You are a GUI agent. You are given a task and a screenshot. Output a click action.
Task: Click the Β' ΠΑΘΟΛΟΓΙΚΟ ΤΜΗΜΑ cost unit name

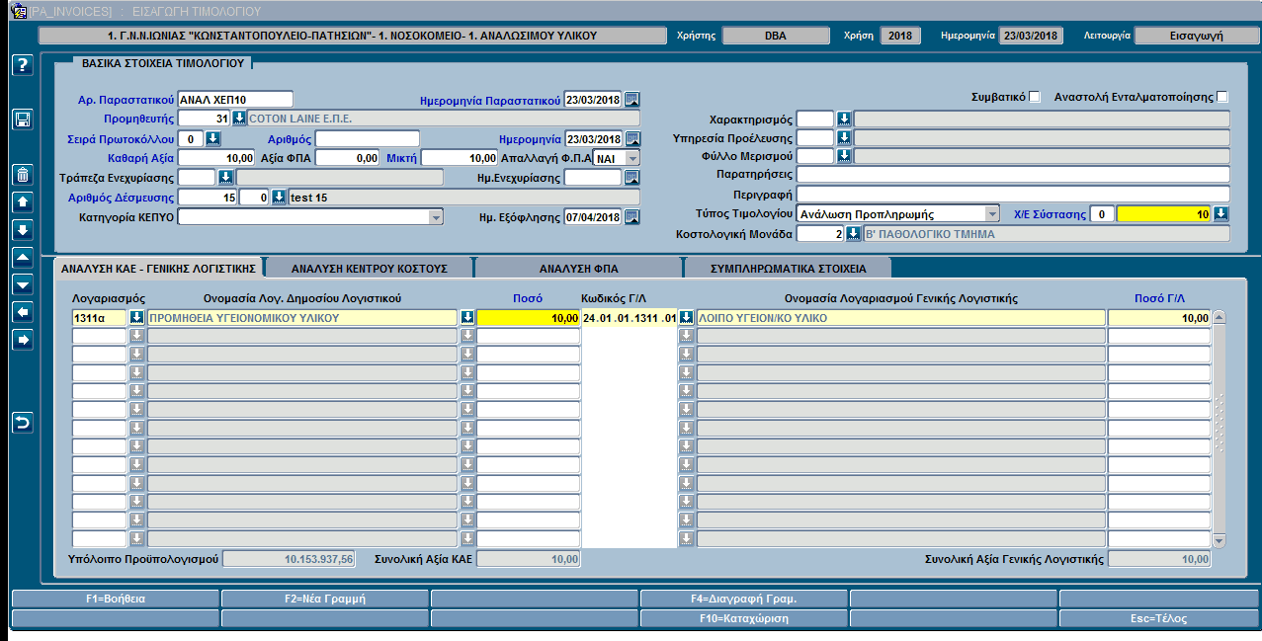[x=1047, y=234]
